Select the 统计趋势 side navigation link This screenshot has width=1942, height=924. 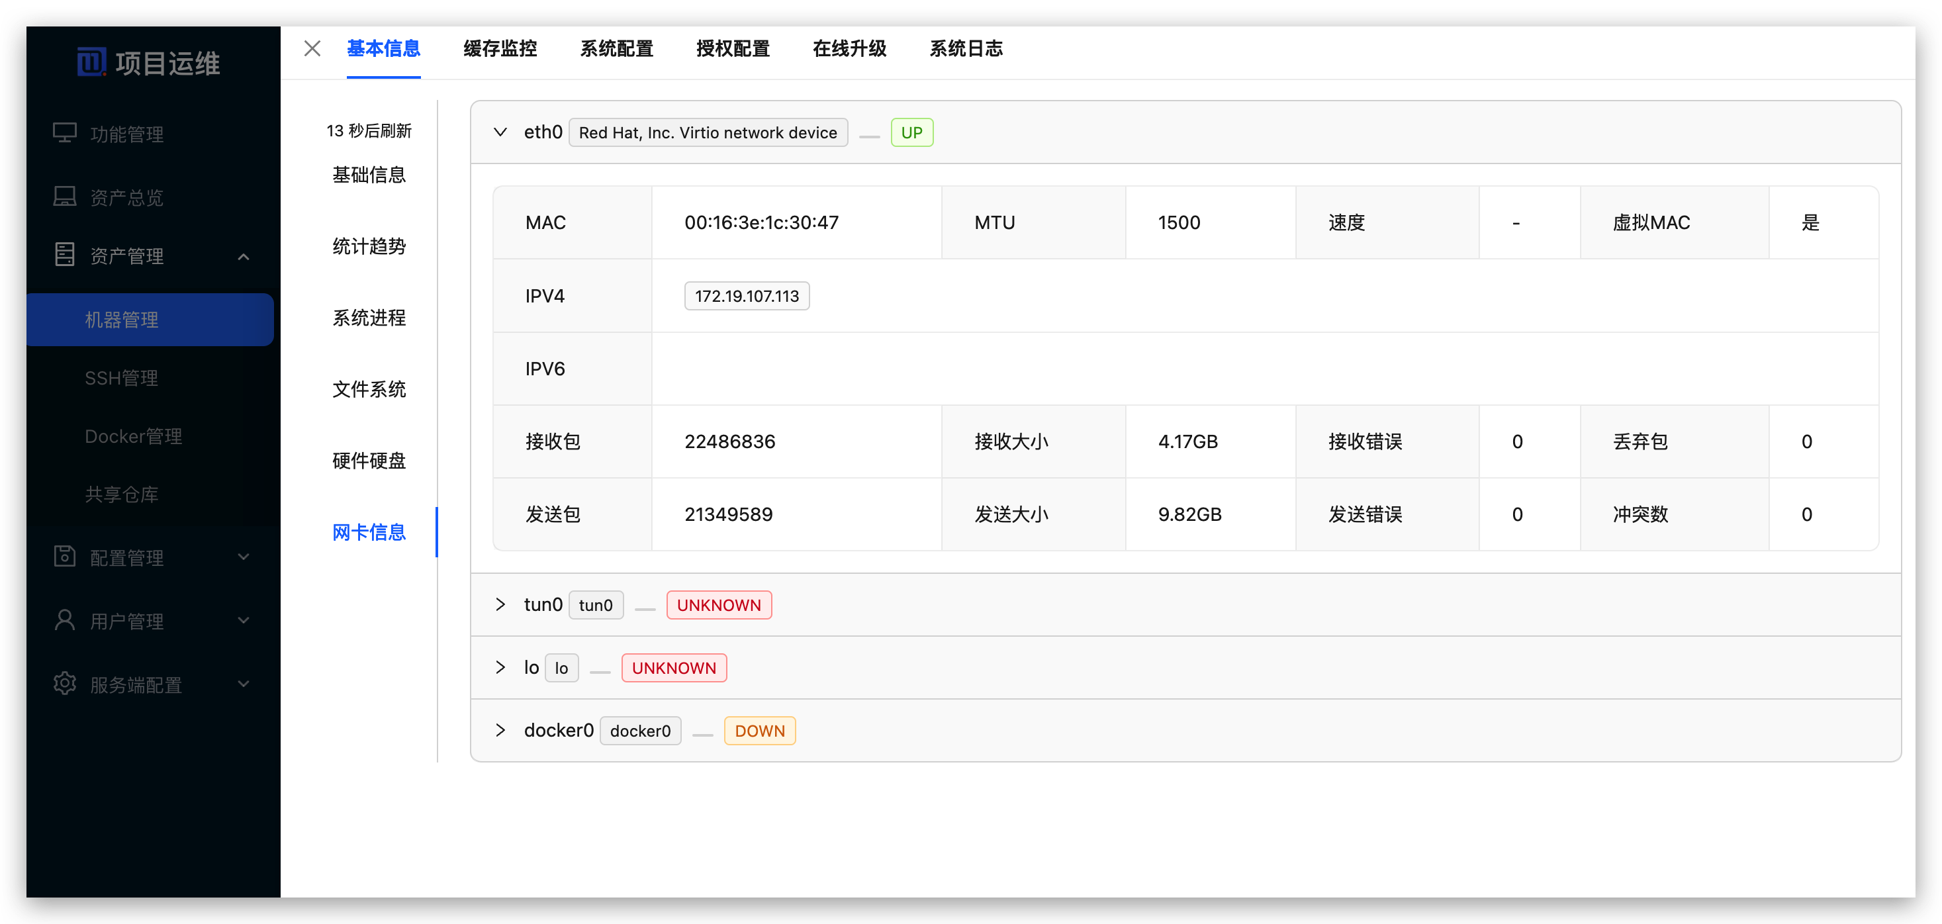[x=369, y=246]
